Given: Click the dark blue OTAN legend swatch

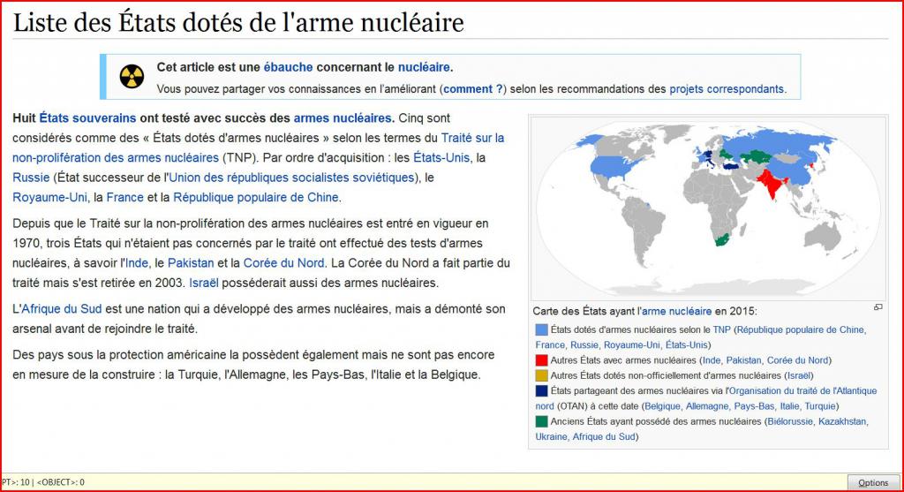Looking at the screenshot, I should (x=541, y=391).
